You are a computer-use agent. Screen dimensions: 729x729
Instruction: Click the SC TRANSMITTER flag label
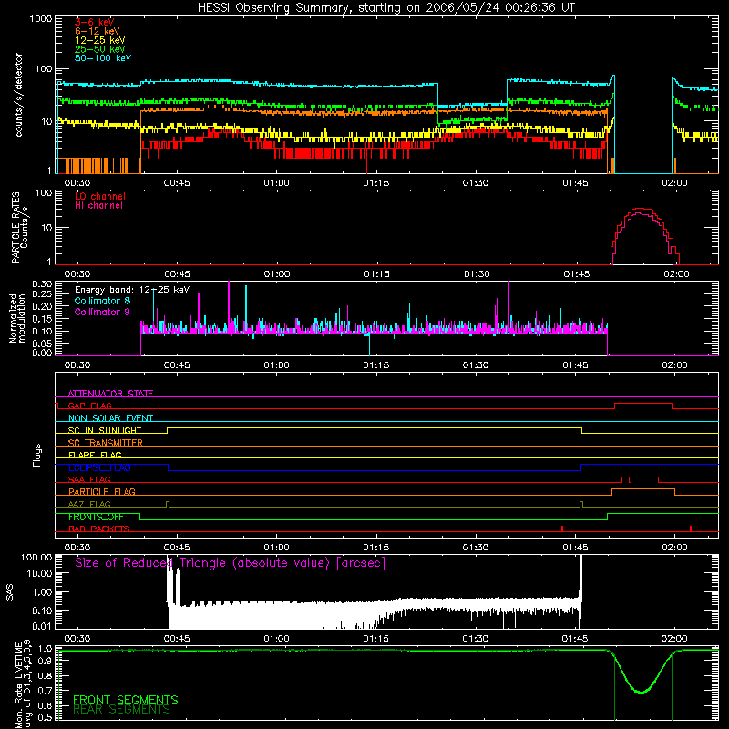tap(105, 442)
